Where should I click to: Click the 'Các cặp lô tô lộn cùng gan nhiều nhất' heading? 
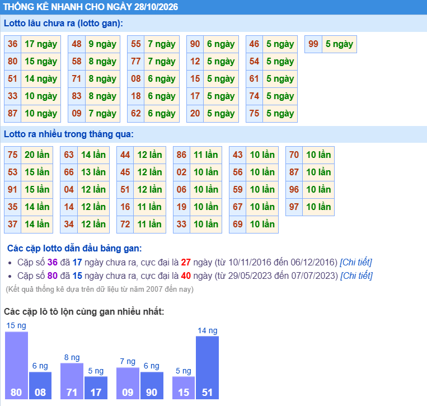pos(84,311)
